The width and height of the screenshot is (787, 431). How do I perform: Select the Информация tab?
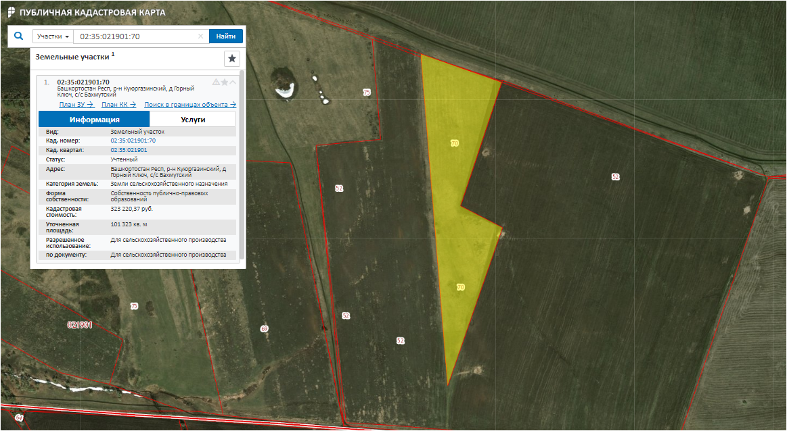[x=94, y=120]
